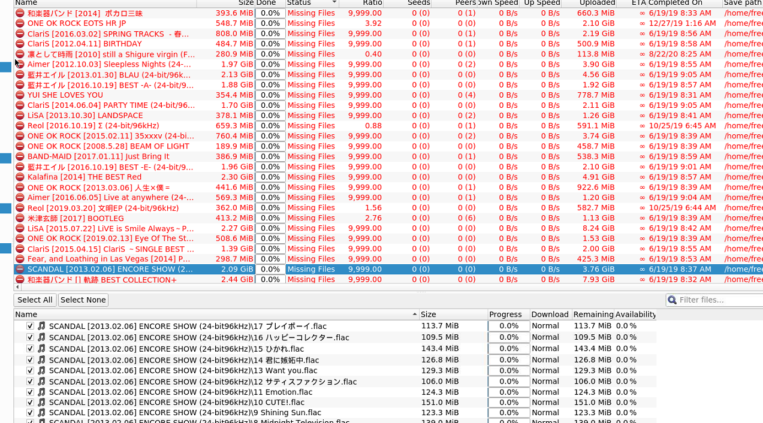Click red status icon of 和楽器バンド [2014] ボカロ三昧
Viewport: 763px width, 423px height.
tap(20, 13)
